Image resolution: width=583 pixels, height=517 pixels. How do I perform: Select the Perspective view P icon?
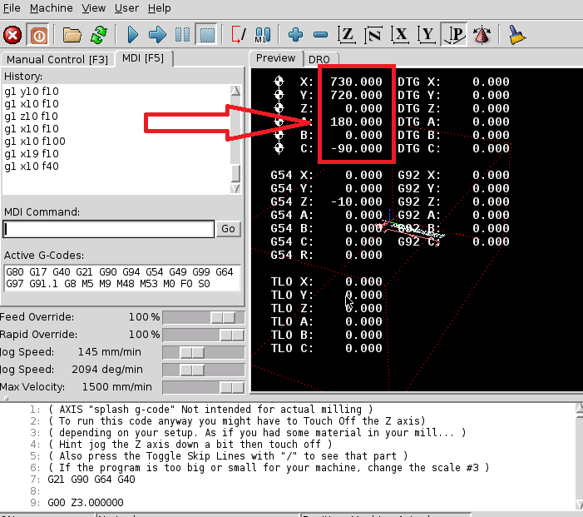coord(454,35)
